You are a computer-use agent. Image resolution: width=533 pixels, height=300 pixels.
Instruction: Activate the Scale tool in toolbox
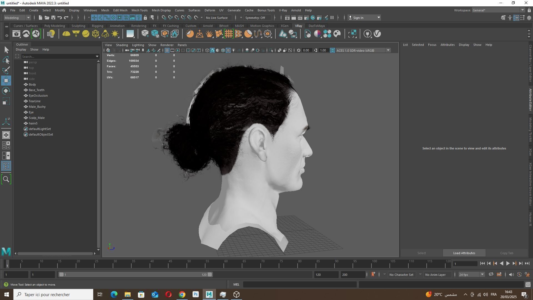point(6,101)
